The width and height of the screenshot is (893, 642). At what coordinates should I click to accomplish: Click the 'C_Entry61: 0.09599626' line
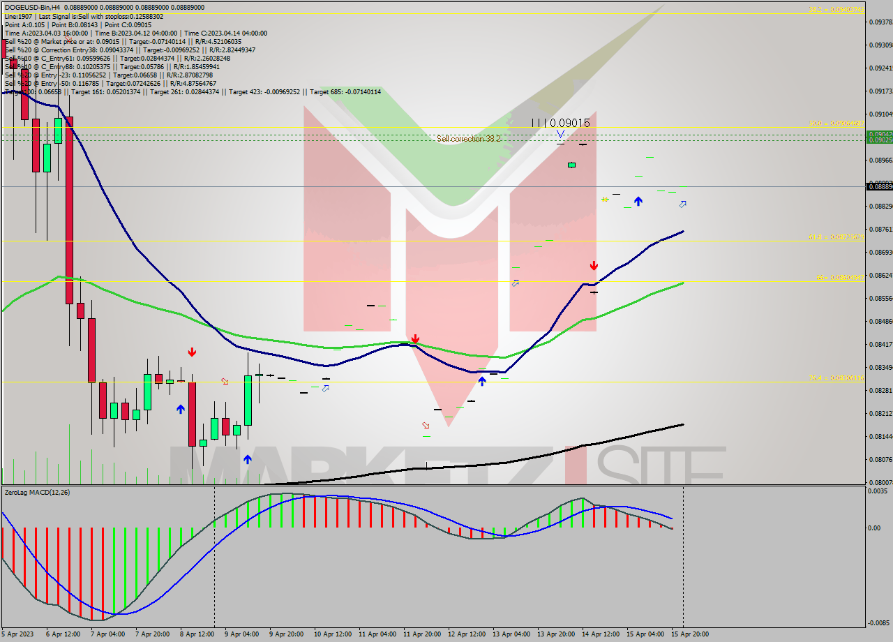[x=117, y=58]
